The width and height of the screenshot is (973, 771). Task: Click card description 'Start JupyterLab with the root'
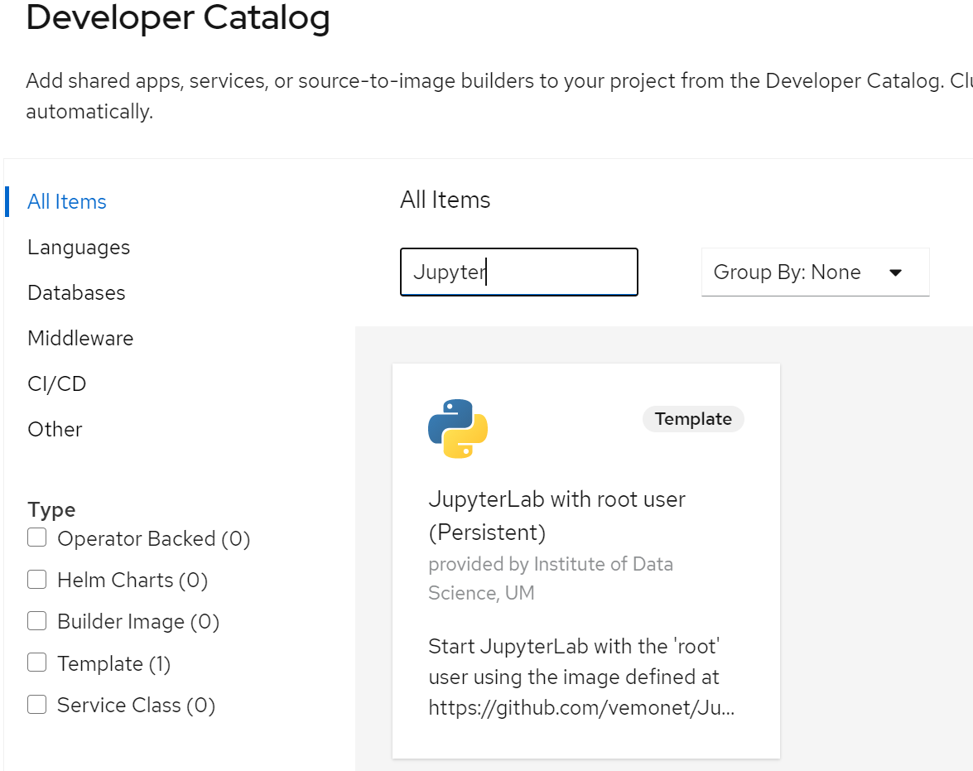pos(581,677)
